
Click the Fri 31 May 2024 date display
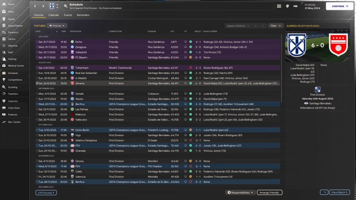[x=313, y=6]
